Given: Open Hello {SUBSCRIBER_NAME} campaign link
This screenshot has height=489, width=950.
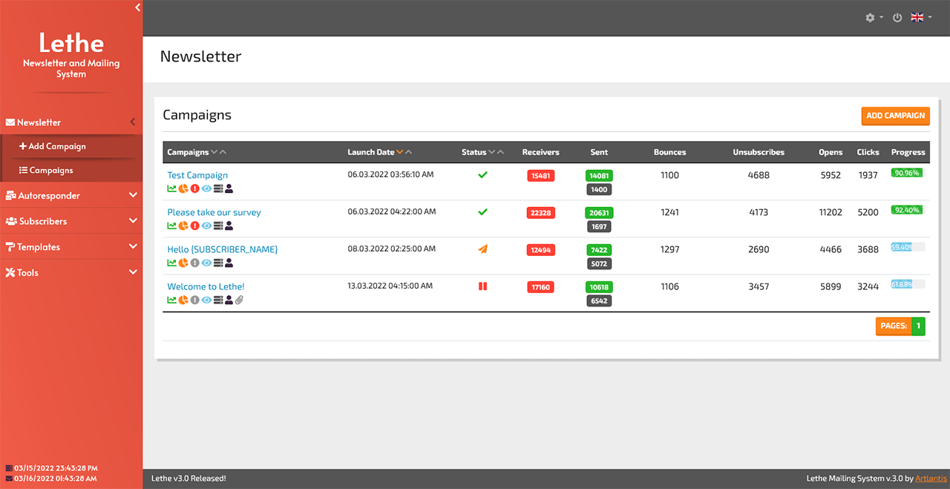Looking at the screenshot, I should click(222, 249).
